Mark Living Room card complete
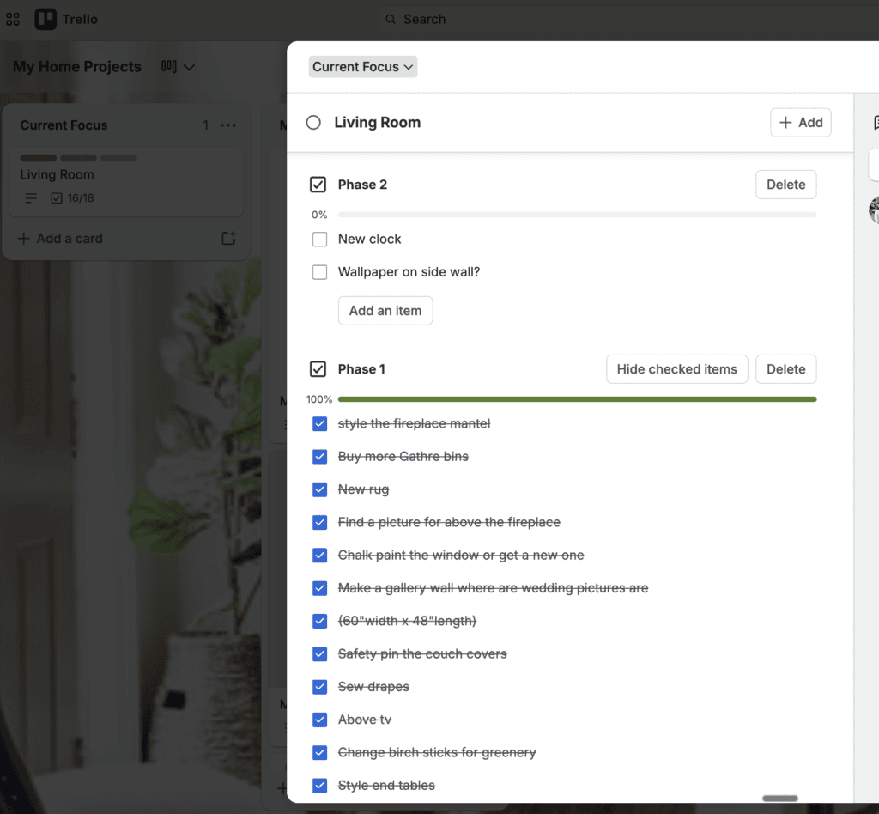 point(313,122)
